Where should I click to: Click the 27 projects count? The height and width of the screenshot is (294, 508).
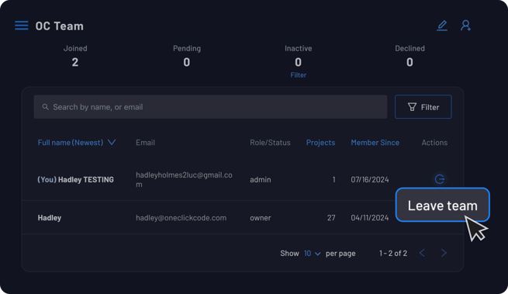click(331, 217)
